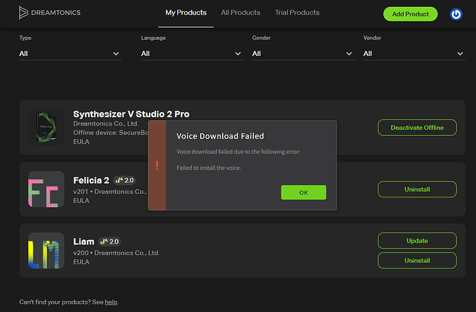The image size is (476, 312).
Task: Uninstall the Felicia 2 voice
Action: click(417, 189)
